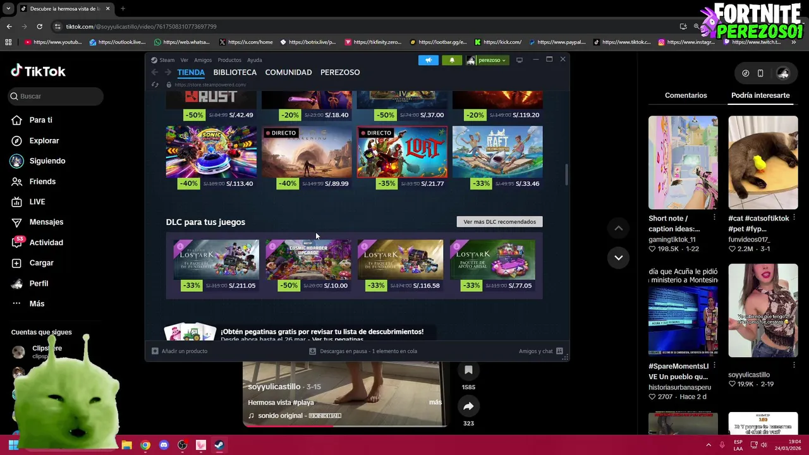Open the Sonic racing game at S/.113.40
This screenshot has width=809, height=455.
pos(211,152)
